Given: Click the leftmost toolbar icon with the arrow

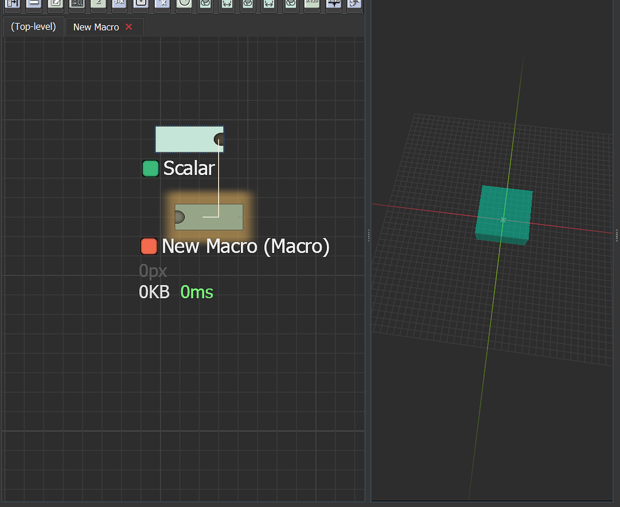Looking at the screenshot, I should pyautogui.click(x=12, y=5).
